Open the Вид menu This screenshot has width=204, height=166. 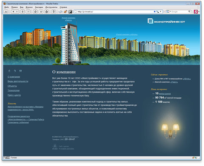(x=22, y=7)
